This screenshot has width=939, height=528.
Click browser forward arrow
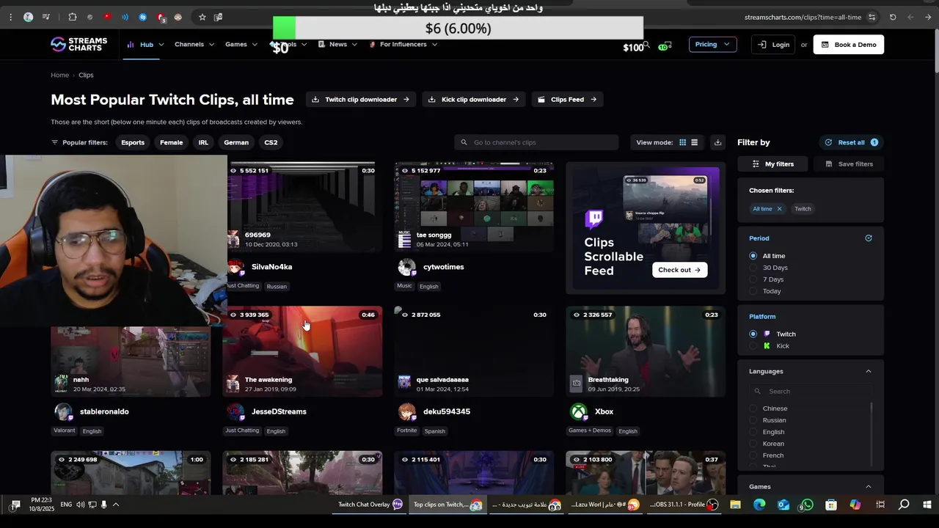[928, 17]
